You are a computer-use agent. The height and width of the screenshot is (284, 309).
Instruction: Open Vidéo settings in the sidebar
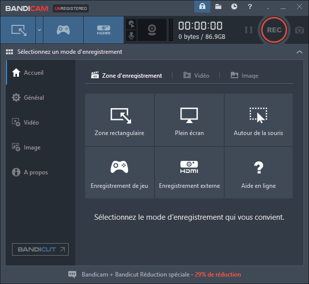40,122
